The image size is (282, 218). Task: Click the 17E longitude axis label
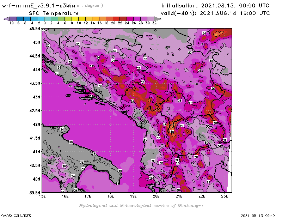(x=88, y=196)
